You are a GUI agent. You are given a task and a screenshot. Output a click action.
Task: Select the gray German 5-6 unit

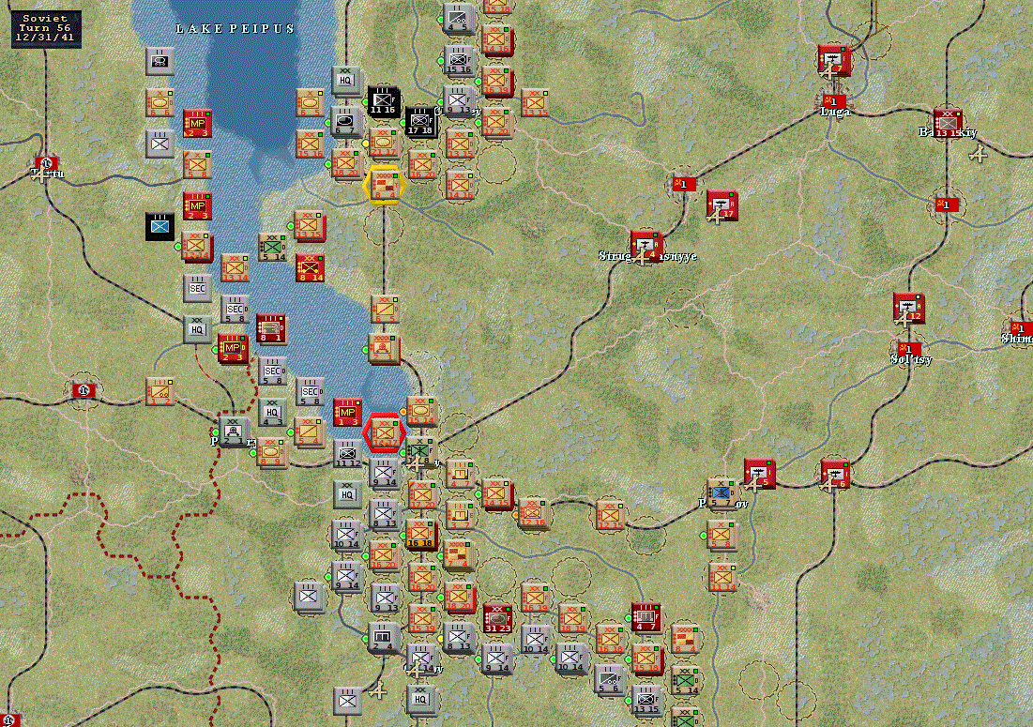coord(608,679)
